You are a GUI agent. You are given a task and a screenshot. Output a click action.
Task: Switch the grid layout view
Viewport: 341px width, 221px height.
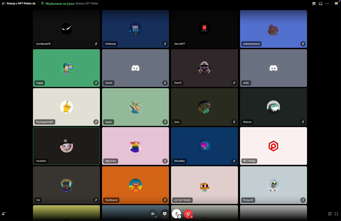click(x=314, y=4)
